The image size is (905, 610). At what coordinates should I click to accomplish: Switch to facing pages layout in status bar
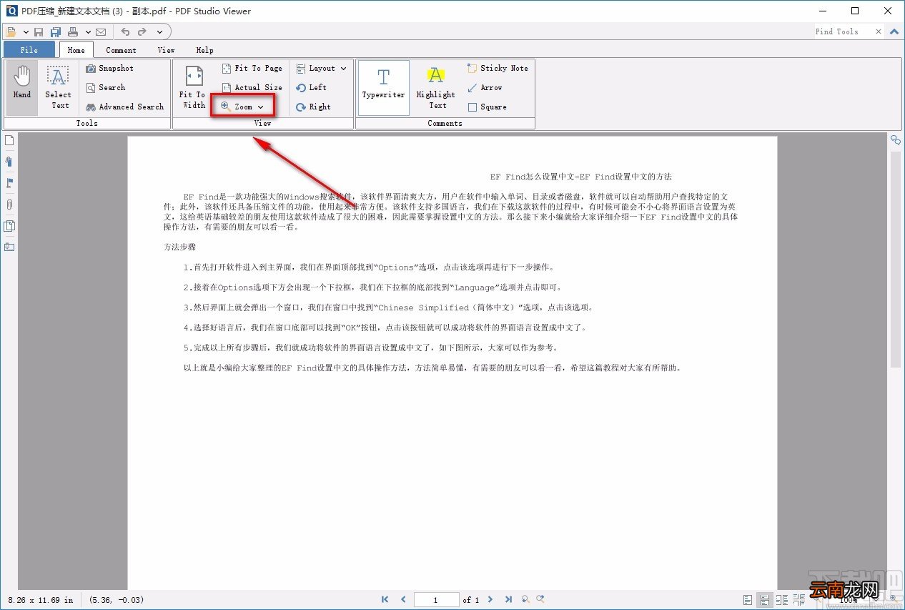782,599
